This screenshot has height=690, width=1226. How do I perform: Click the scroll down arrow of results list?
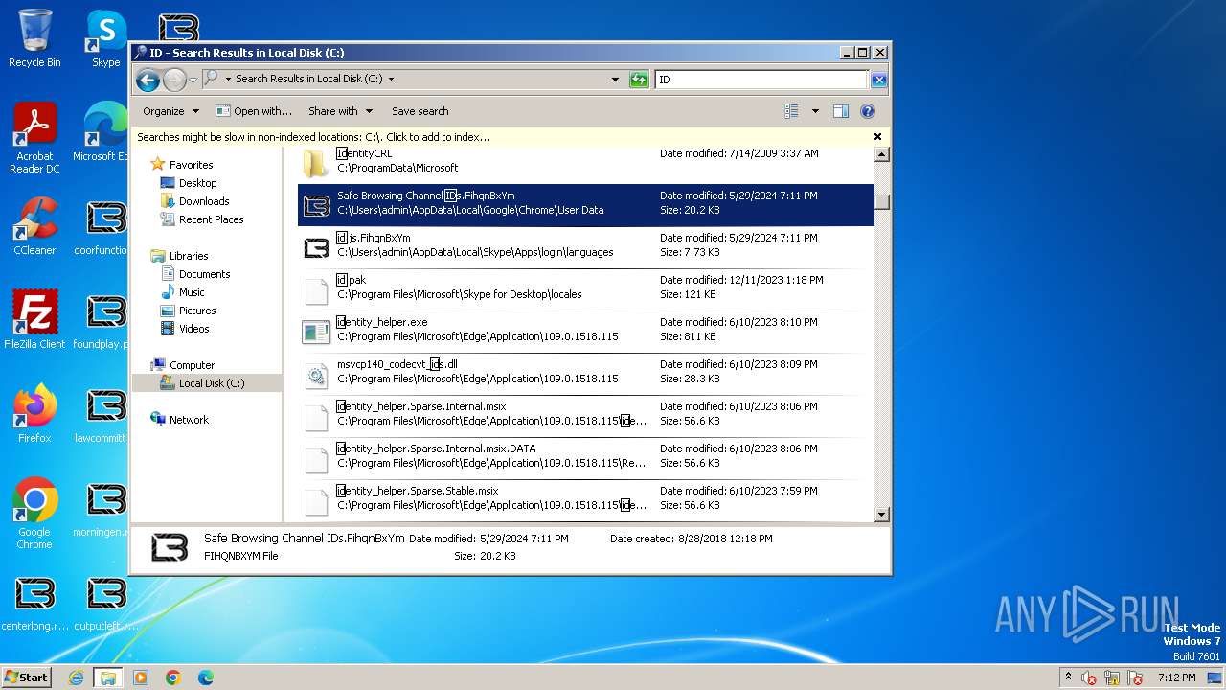pyautogui.click(x=882, y=515)
